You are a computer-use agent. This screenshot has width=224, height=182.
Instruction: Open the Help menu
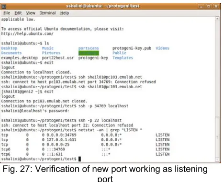65,13
